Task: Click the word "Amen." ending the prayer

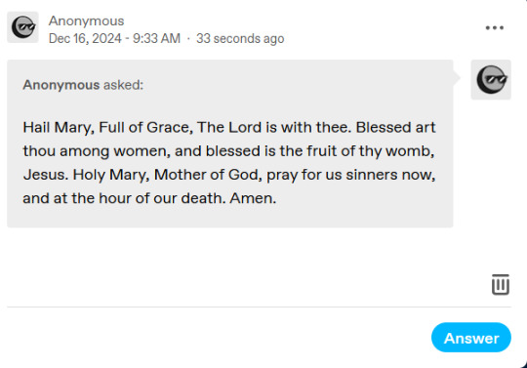Action: click(x=253, y=198)
